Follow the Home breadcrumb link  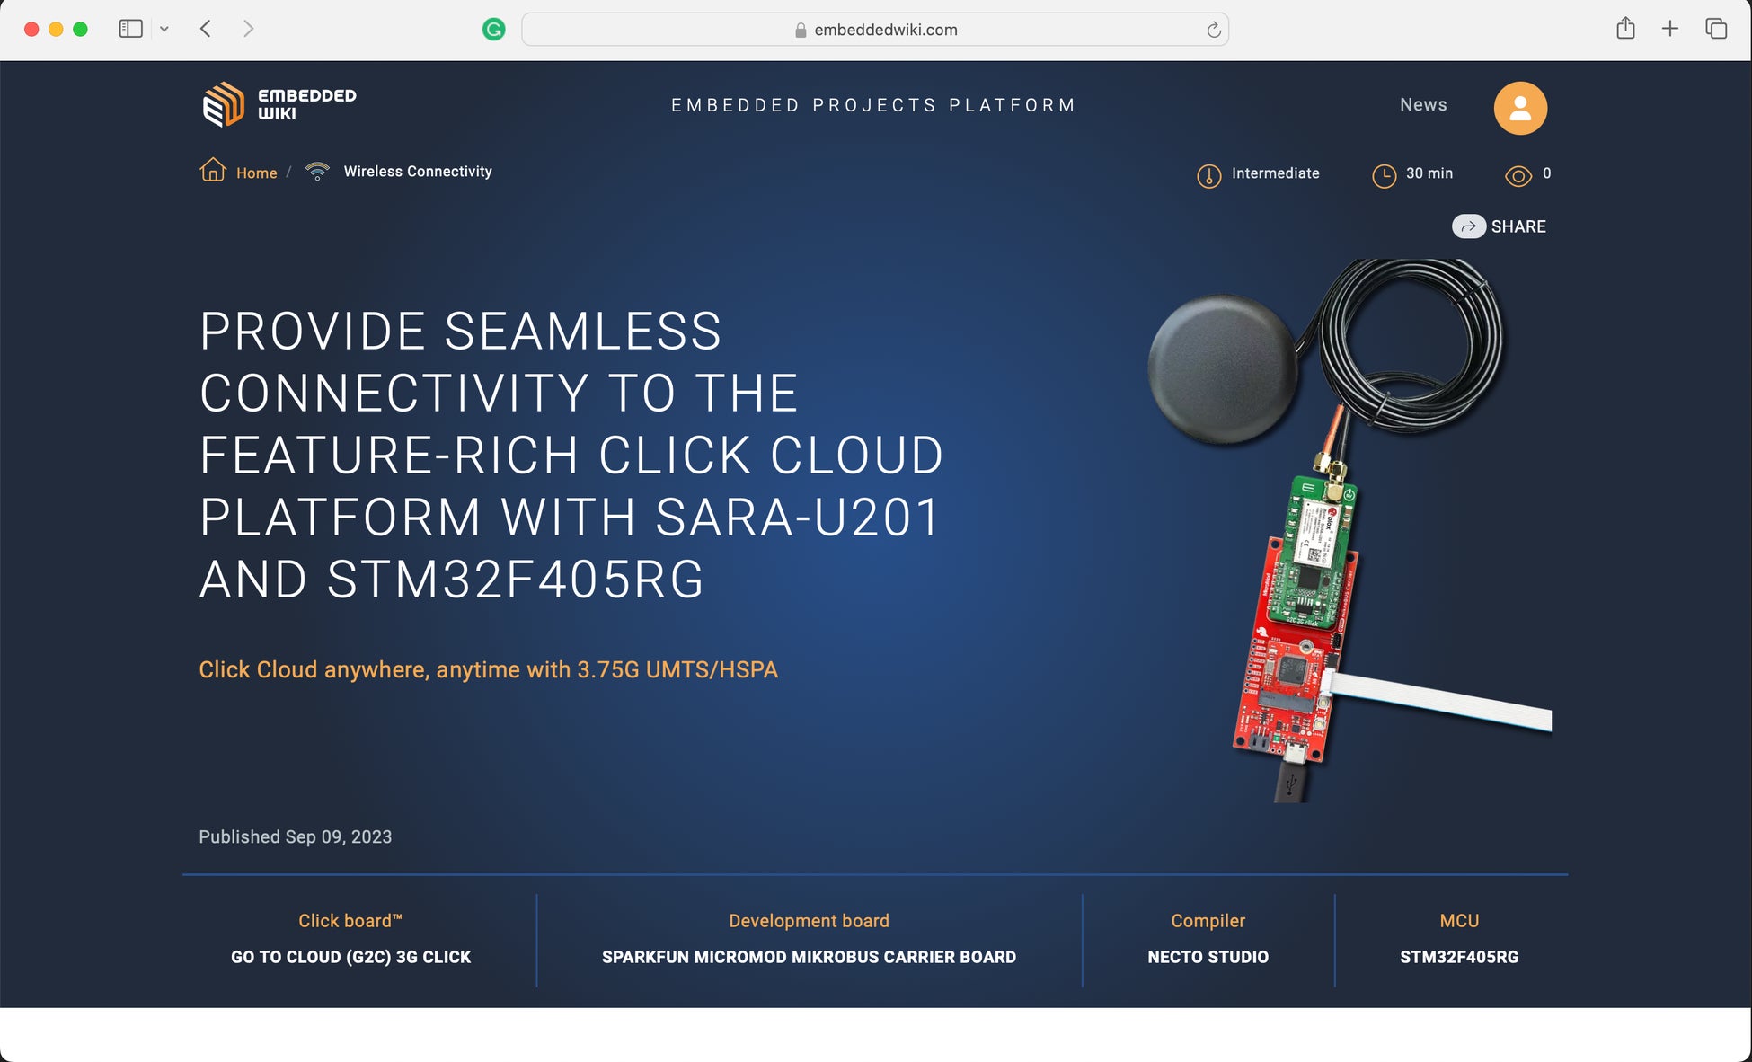(x=256, y=173)
